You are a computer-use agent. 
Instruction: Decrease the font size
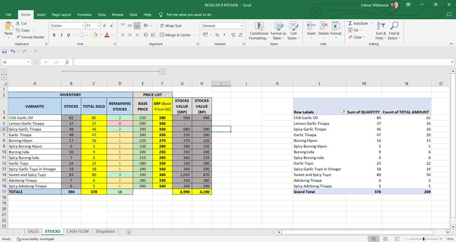[x=111, y=26]
